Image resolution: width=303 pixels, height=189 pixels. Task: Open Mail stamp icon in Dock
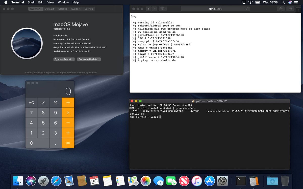(69, 181)
